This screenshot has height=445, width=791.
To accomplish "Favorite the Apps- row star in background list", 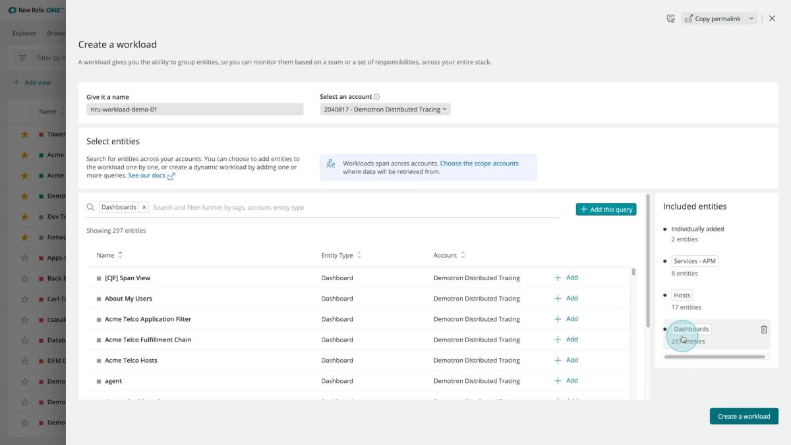I will click(25, 258).
